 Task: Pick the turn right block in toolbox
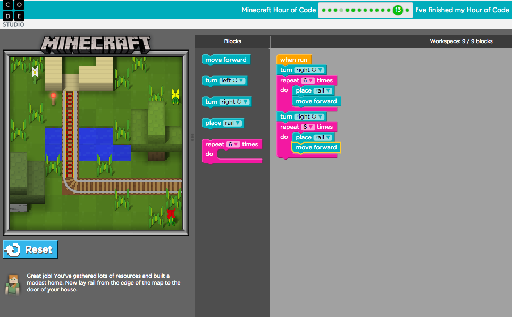226,102
